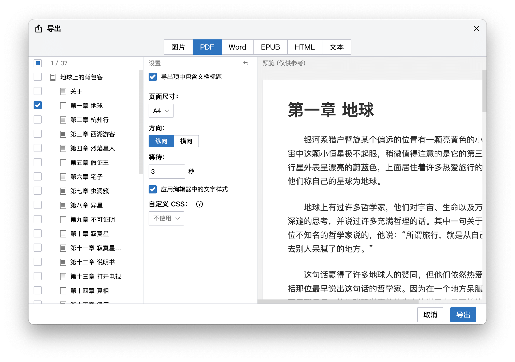Click the 第十章 寂寞星 row label

pos(90,234)
